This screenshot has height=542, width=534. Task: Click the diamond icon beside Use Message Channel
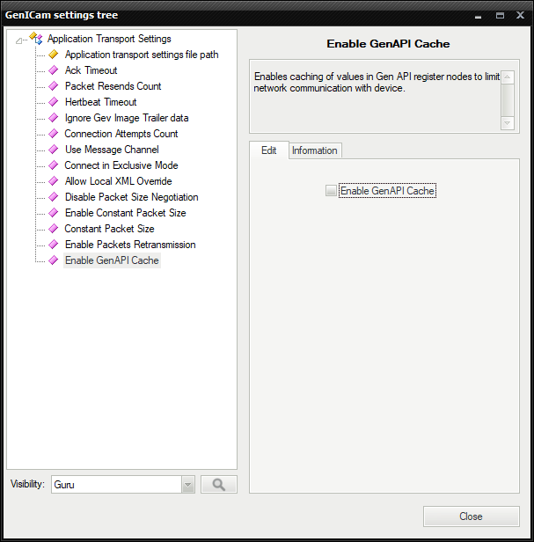(x=54, y=150)
